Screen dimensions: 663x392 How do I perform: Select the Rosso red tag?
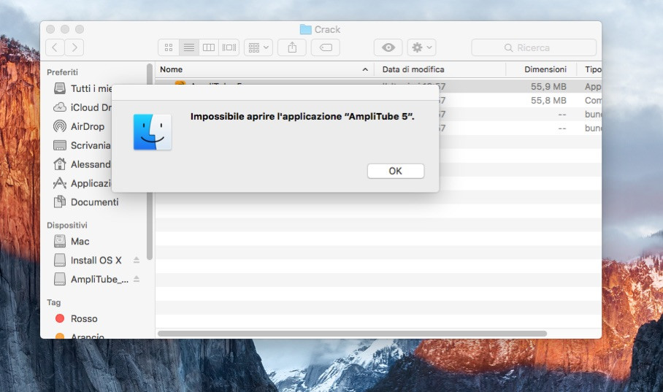(76, 318)
